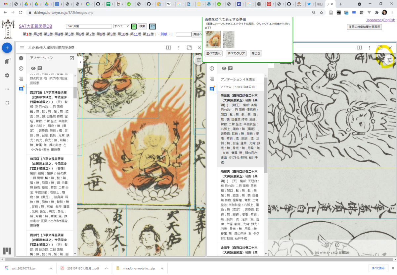
Task: Select the 降三世 annotation entry in right panel
Action: point(241,129)
